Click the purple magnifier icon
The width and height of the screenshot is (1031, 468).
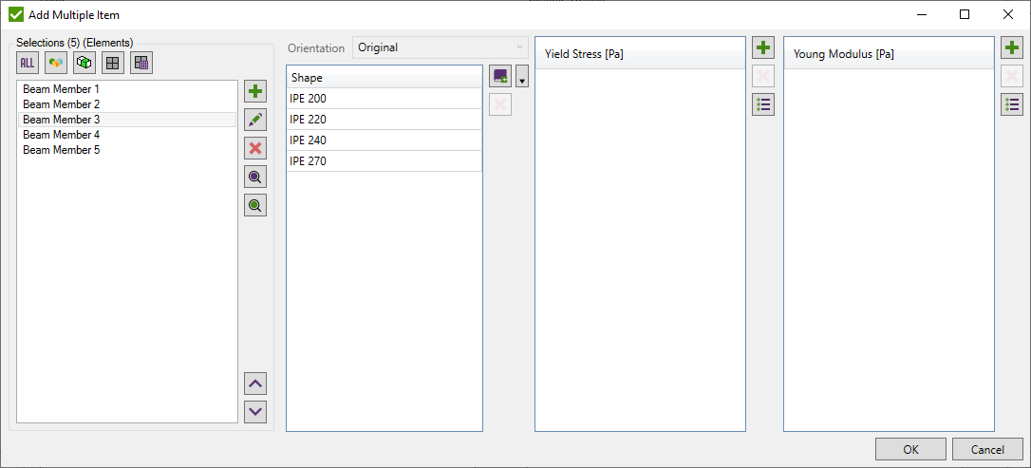click(x=255, y=177)
